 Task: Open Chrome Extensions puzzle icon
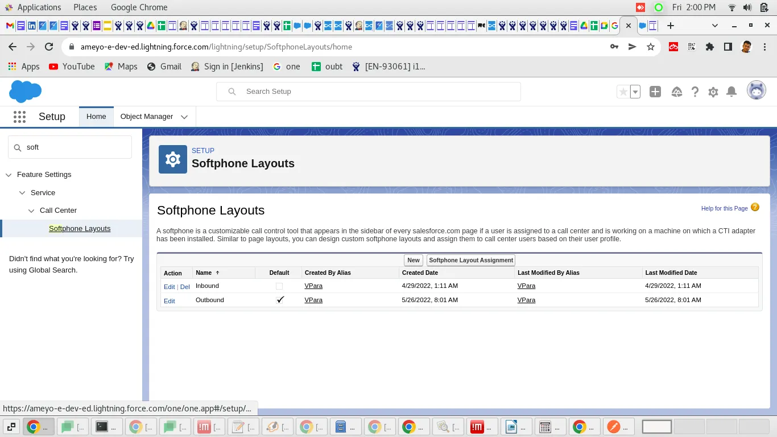[x=710, y=47]
